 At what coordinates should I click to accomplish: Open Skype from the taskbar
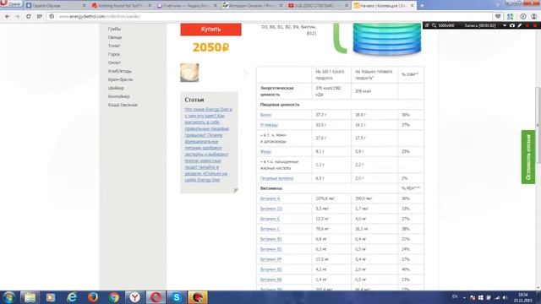(x=177, y=297)
